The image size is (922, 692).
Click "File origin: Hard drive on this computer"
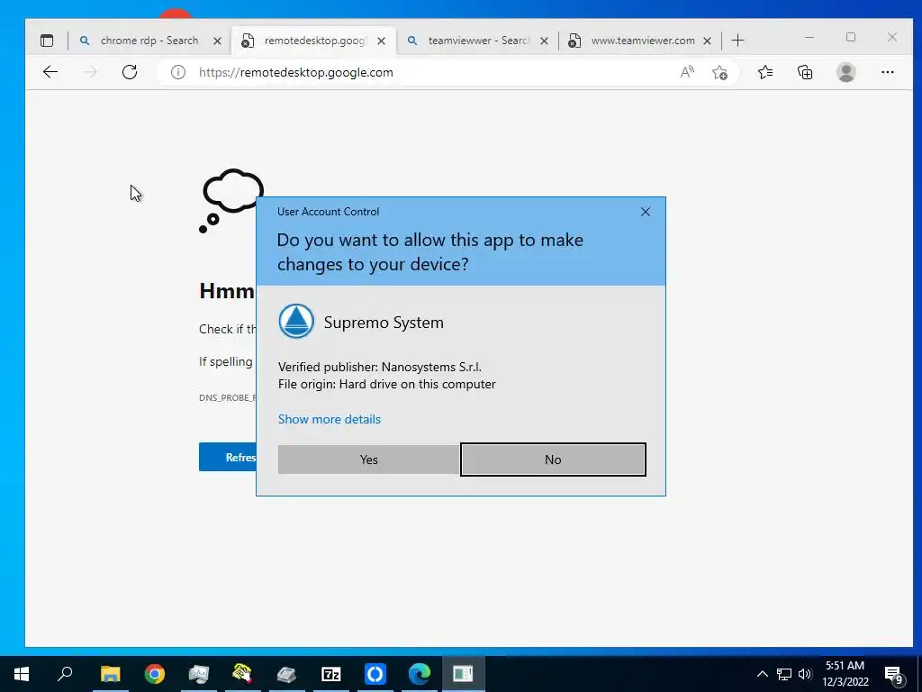(387, 384)
